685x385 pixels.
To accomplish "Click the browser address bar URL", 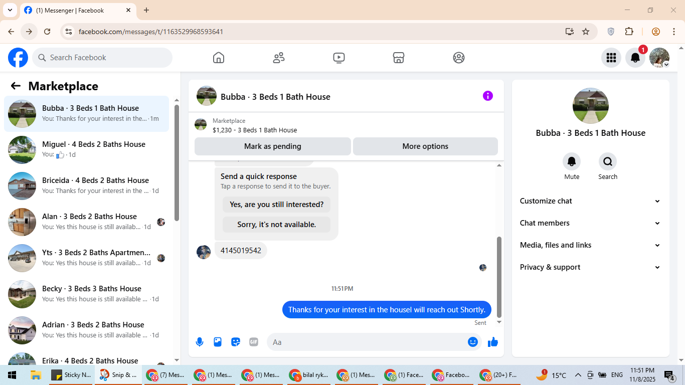I will click(151, 32).
